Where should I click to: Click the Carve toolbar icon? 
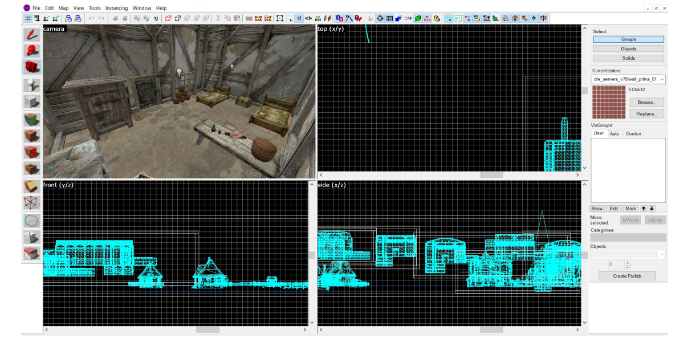pyautogui.click(x=115, y=18)
